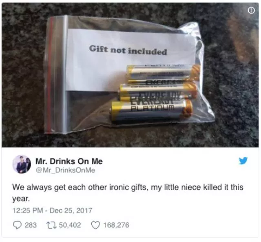This screenshot has height=242, width=261.
Task: Click the middle battery in the bag
Action: point(157,91)
